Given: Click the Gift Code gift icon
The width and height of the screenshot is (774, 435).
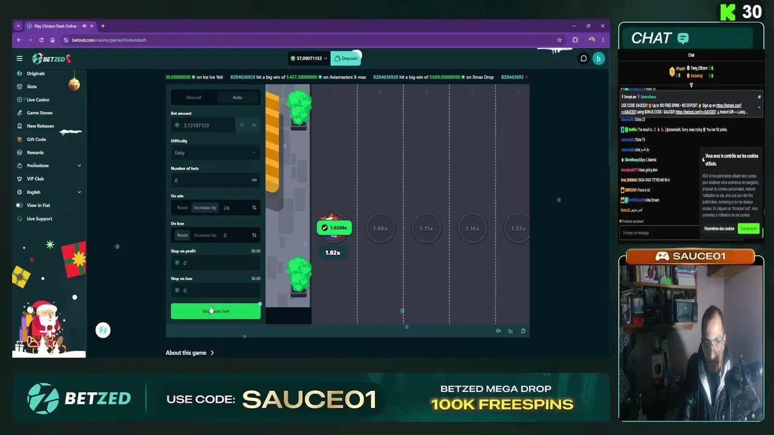Looking at the screenshot, I should pyautogui.click(x=19, y=139).
